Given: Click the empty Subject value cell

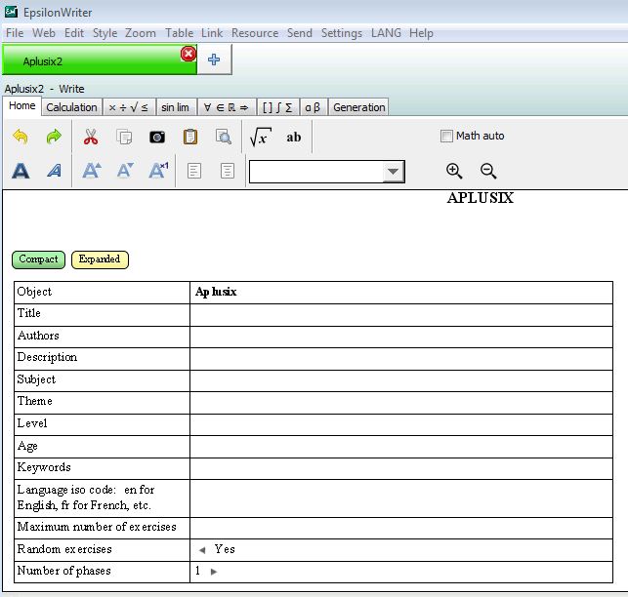Looking at the screenshot, I should tap(400, 380).
